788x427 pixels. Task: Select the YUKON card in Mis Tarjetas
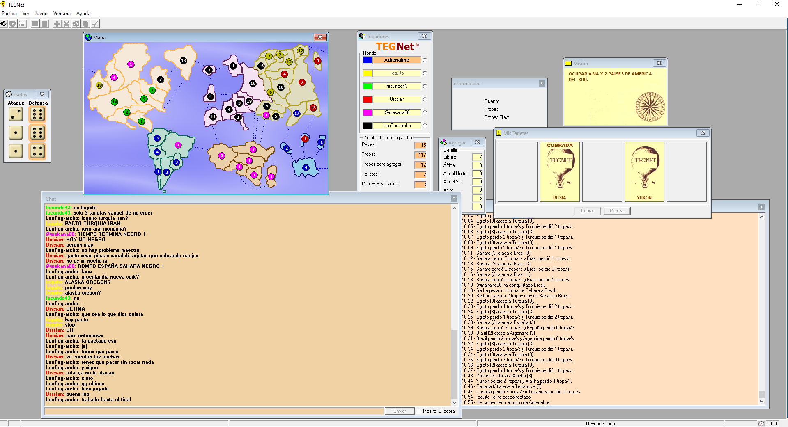pyautogui.click(x=644, y=171)
